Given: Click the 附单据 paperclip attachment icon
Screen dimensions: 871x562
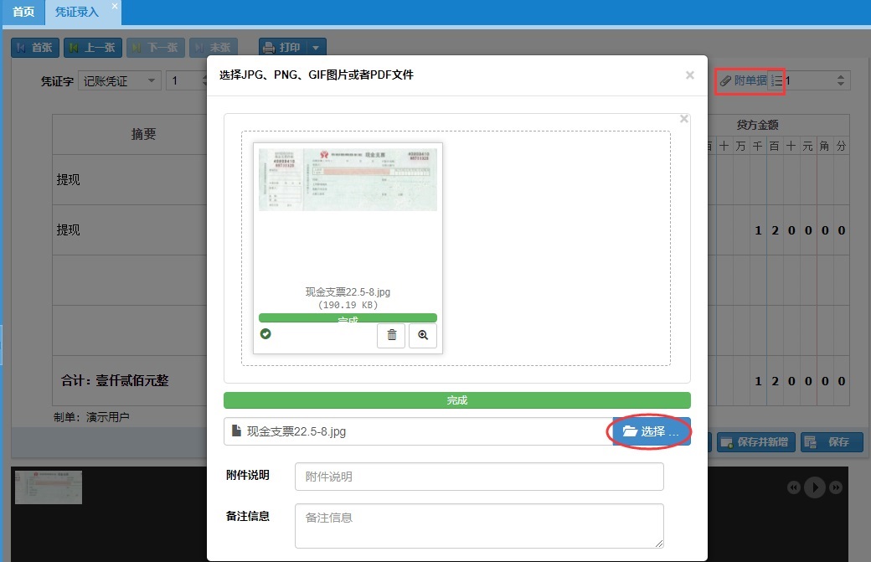Looking at the screenshot, I should coord(725,80).
